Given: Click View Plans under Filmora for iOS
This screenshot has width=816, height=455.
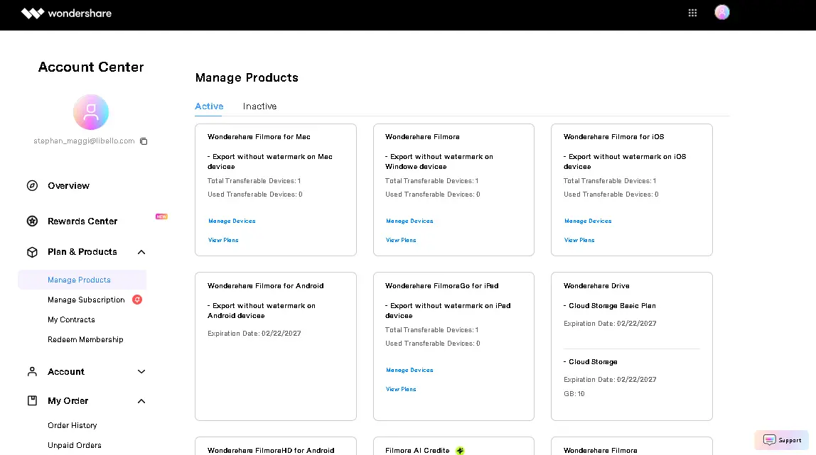Looking at the screenshot, I should 579,240.
